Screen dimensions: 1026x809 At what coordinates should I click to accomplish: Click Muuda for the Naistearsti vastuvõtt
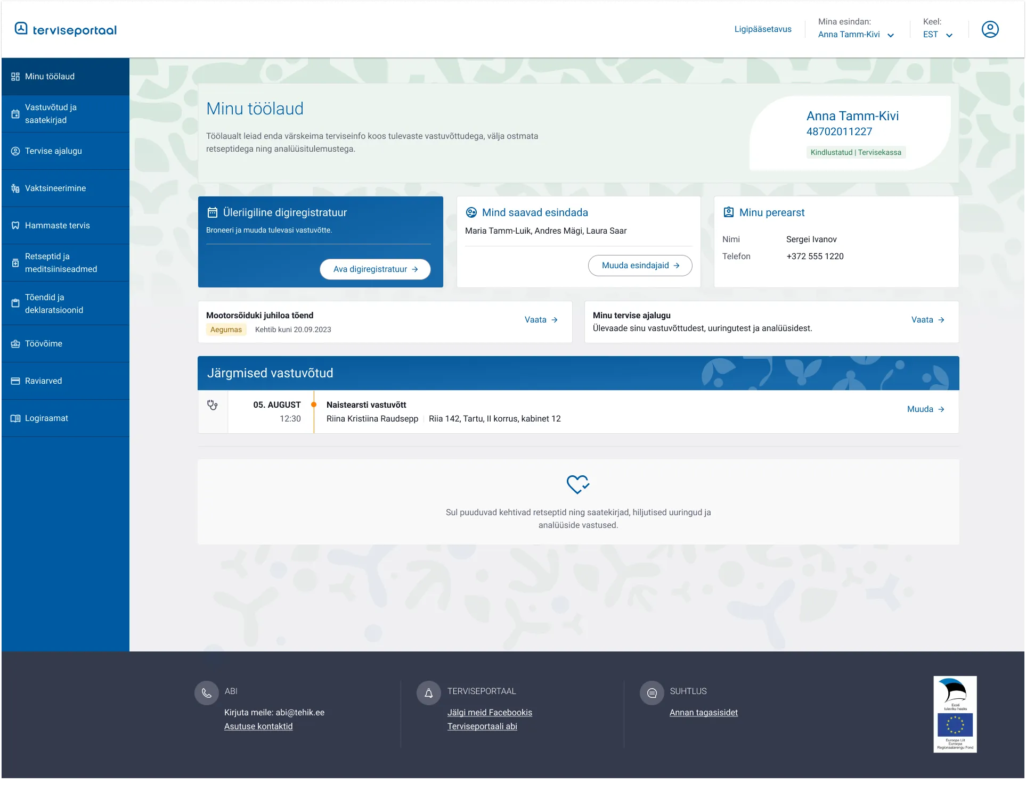[926, 409]
